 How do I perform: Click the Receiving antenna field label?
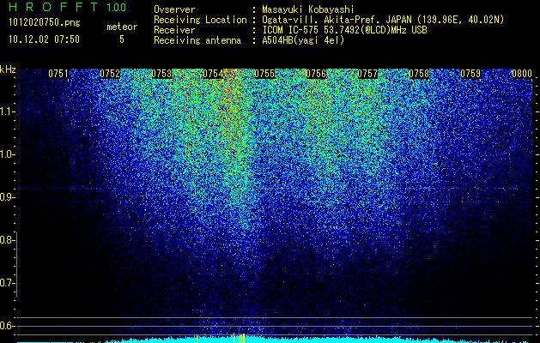pyautogui.click(x=197, y=40)
